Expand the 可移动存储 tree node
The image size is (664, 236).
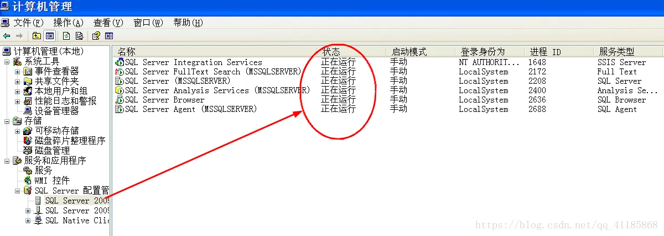[17, 131]
